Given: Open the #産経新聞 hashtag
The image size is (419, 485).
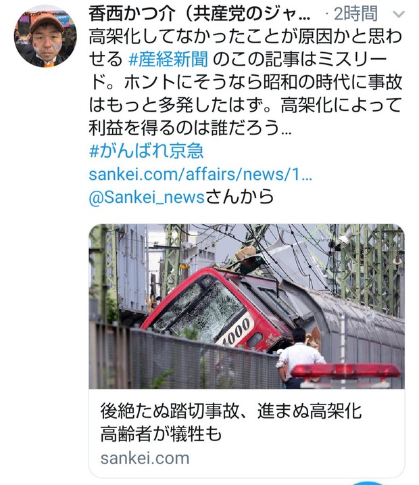Looking at the screenshot, I should point(168,59).
